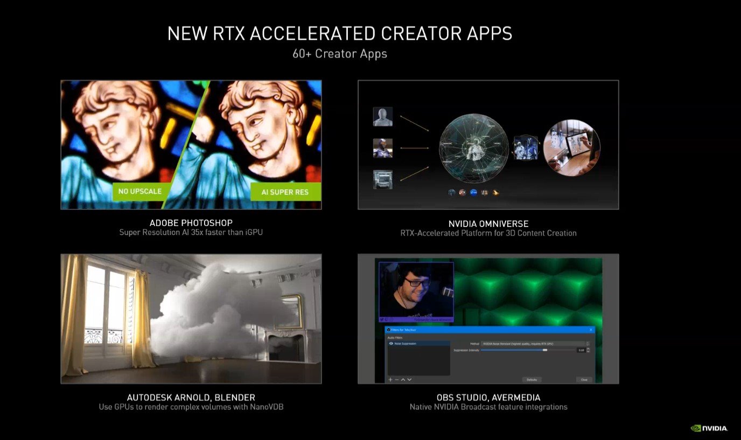Image resolution: width=741 pixels, height=440 pixels.
Task: Click the Close button in OBS filters
Action: pos(584,380)
